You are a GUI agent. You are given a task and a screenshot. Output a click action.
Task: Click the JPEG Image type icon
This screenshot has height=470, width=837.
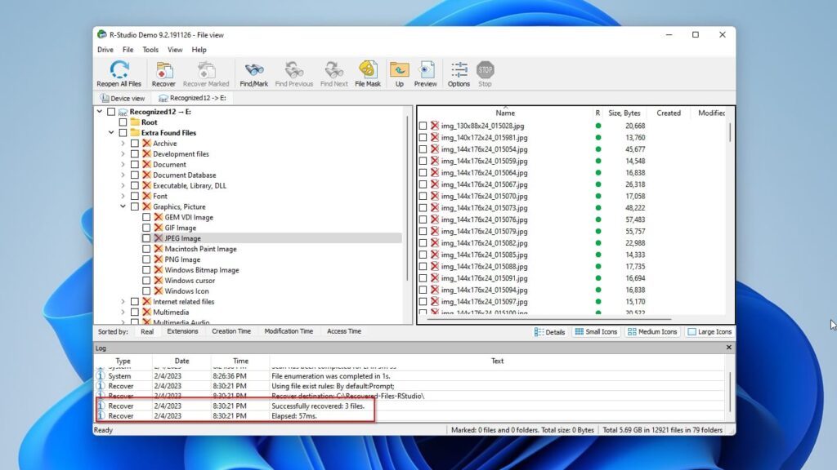tap(159, 238)
